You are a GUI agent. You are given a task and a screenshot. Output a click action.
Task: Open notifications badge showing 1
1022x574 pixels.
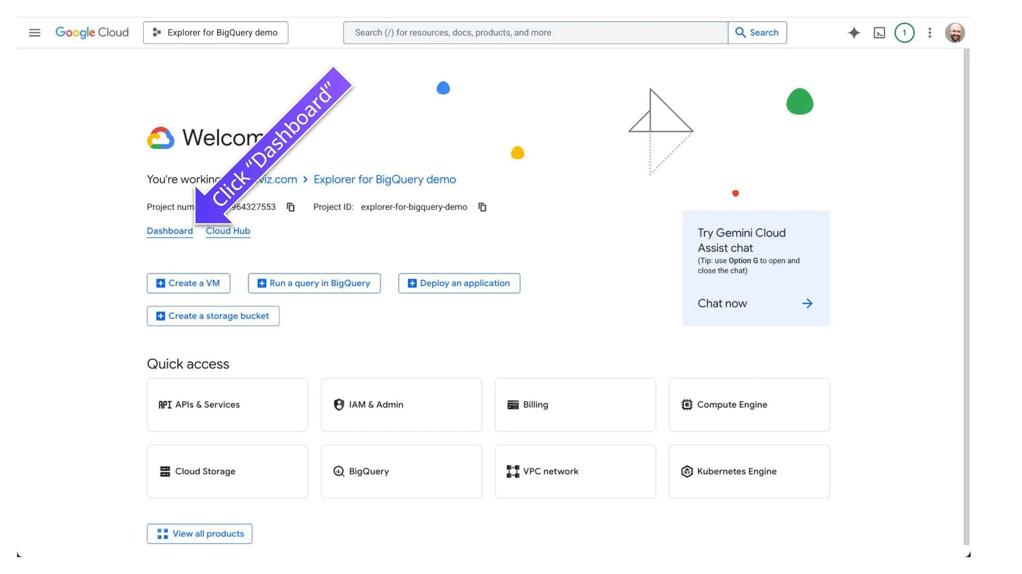click(x=904, y=33)
